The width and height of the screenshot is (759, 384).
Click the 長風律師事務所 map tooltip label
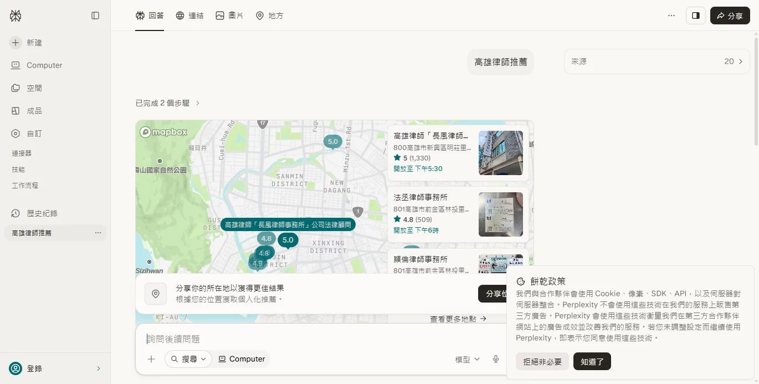(288, 224)
